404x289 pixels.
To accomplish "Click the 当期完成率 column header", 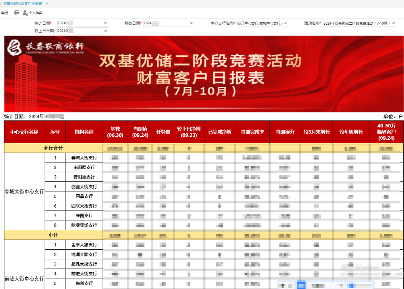I will pos(253,132).
